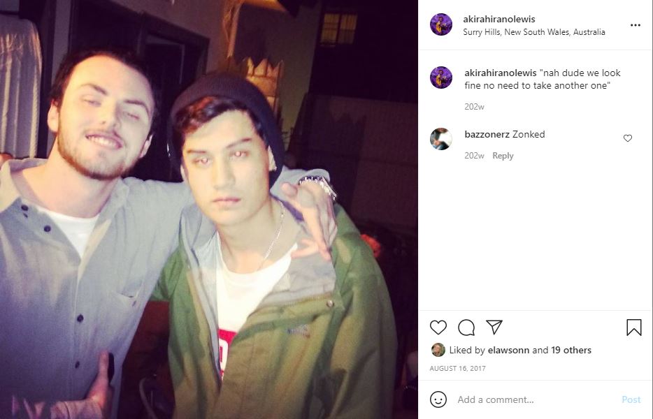This screenshot has width=653, height=419.
Task: View bazzonerz username profile
Action: click(x=487, y=134)
